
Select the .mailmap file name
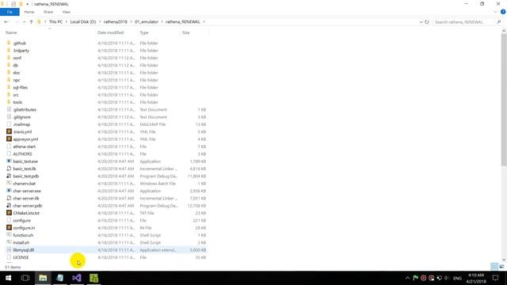21,124
